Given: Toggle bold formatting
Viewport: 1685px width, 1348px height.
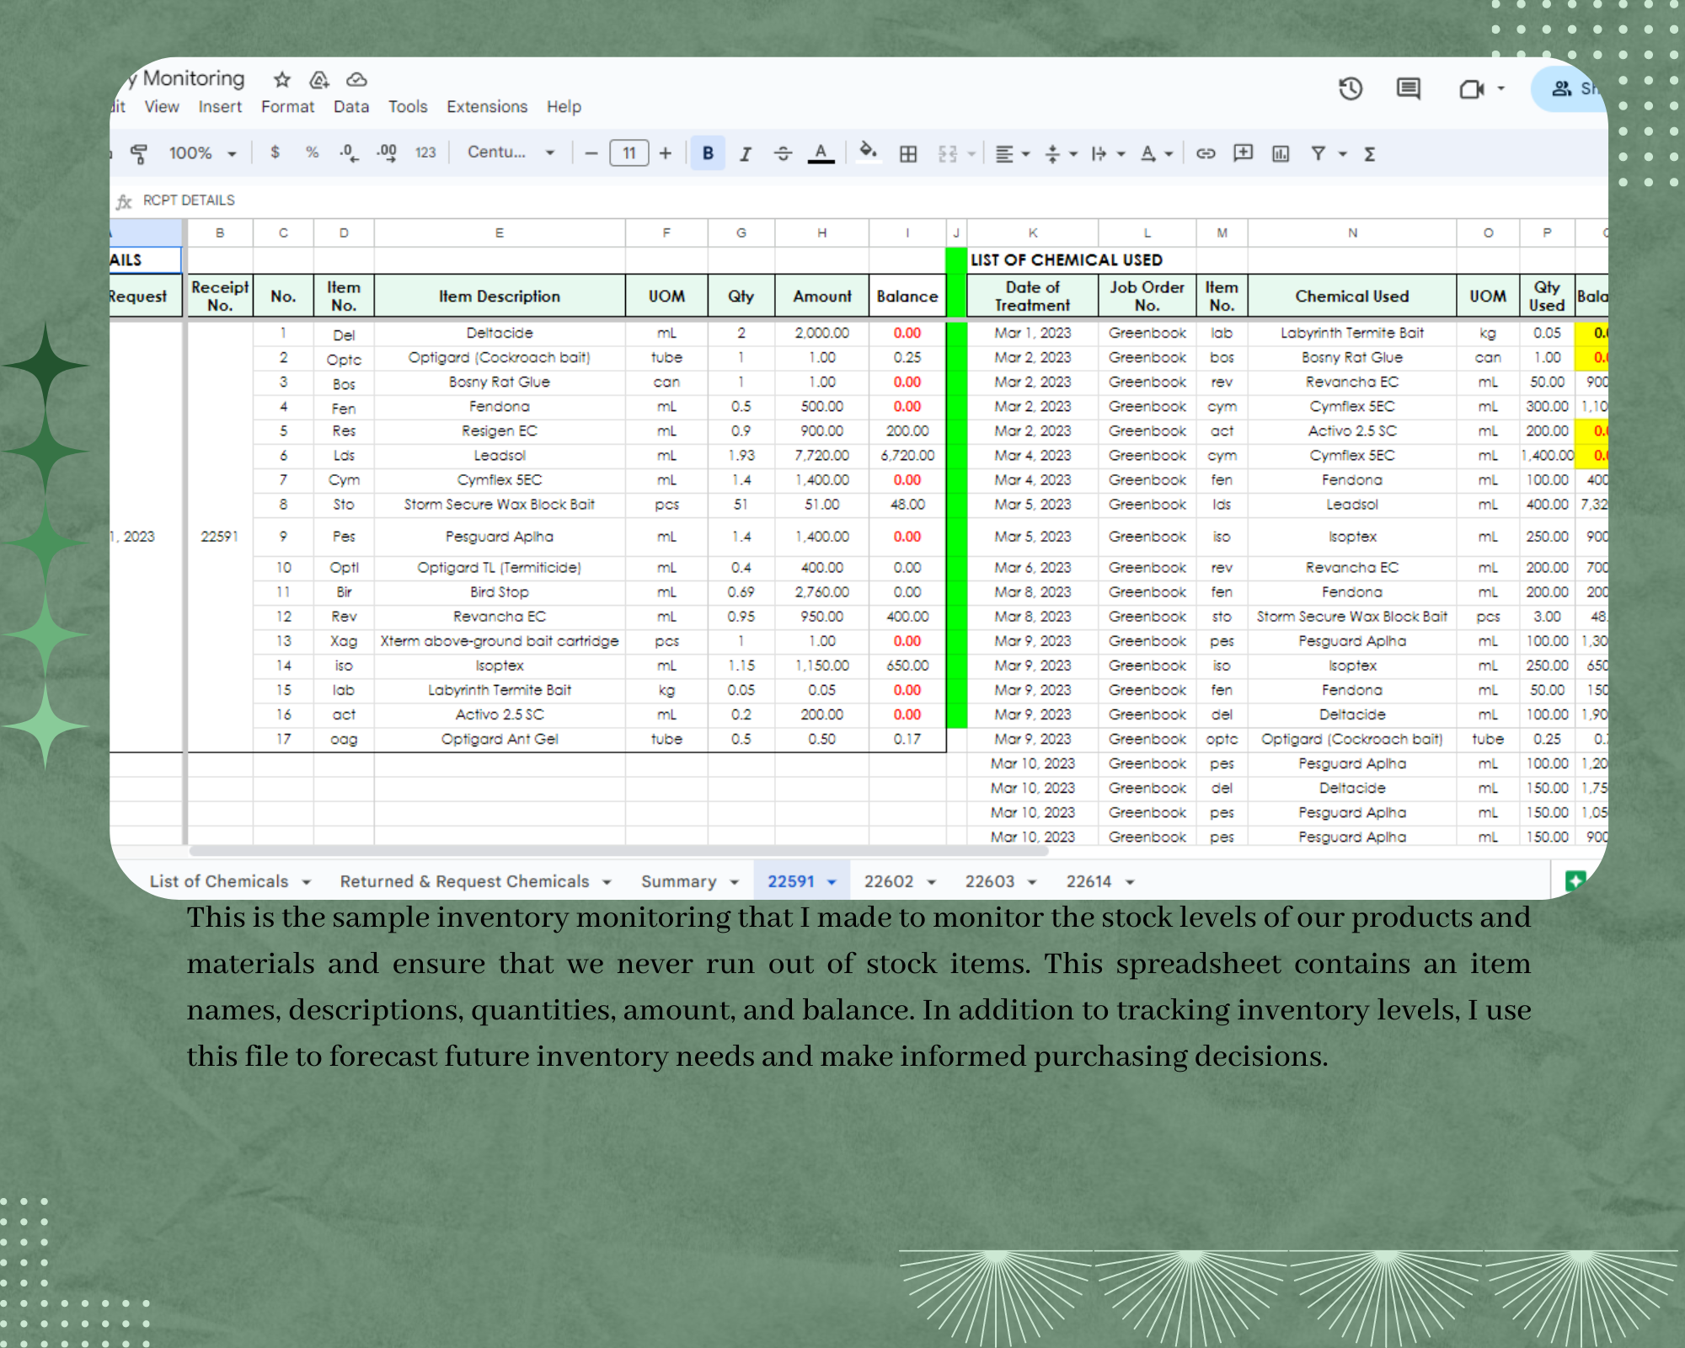Looking at the screenshot, I should tap(708, 153).
